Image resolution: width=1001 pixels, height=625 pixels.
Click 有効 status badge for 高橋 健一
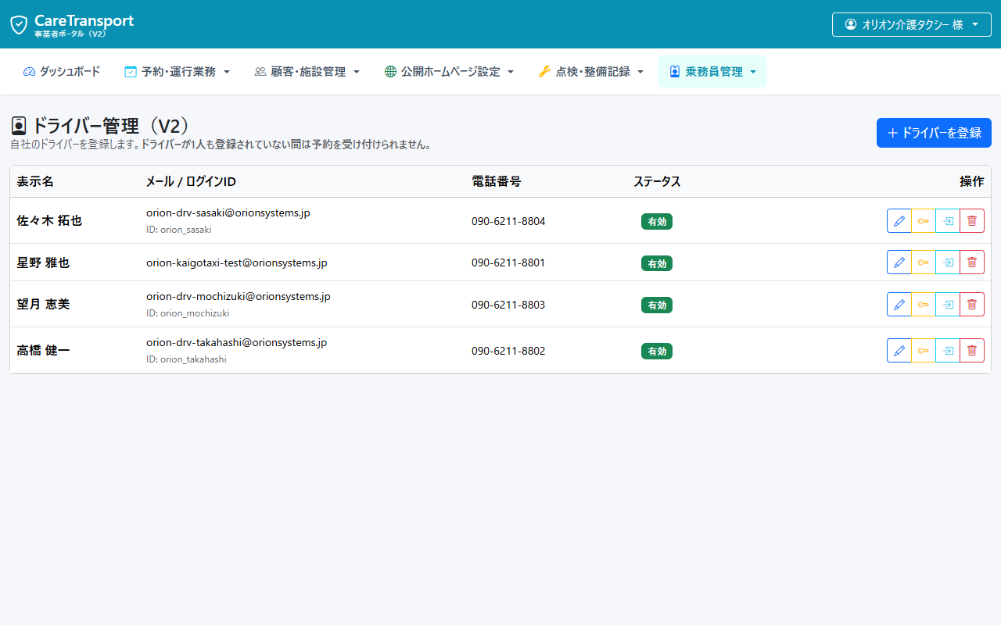pyautogui.click(x=657, y=352)
